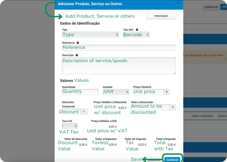Screen dimensions: 227x162
Task: Close the Adicionar Produto dialog with X
Action: click(179, 3)
